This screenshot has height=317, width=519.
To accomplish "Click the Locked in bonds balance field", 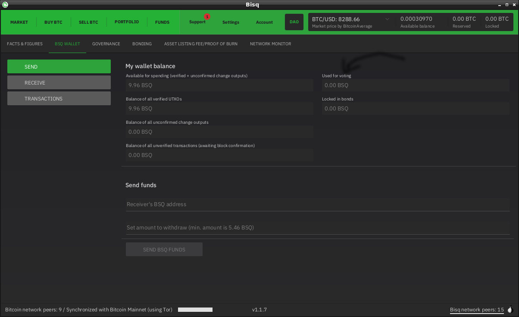I will tap(416, 109).
